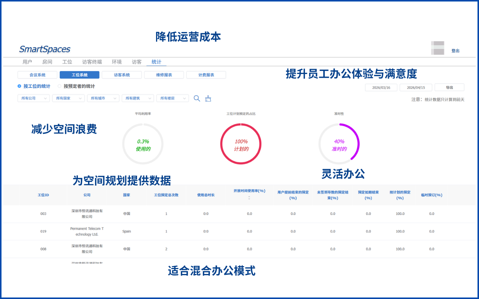Open the 所有国家 dropdown
The image size is (479, 299).
pos(68,98)
